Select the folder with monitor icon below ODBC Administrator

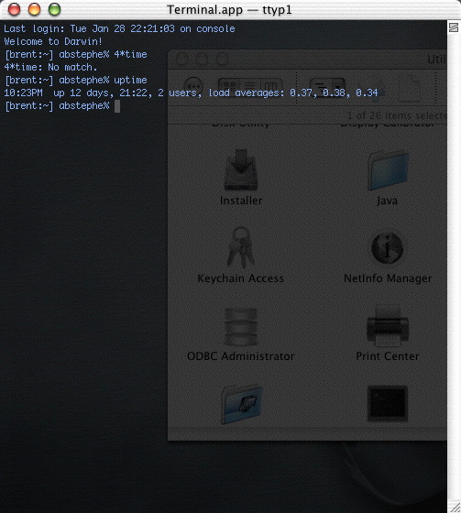click(242, 404)
